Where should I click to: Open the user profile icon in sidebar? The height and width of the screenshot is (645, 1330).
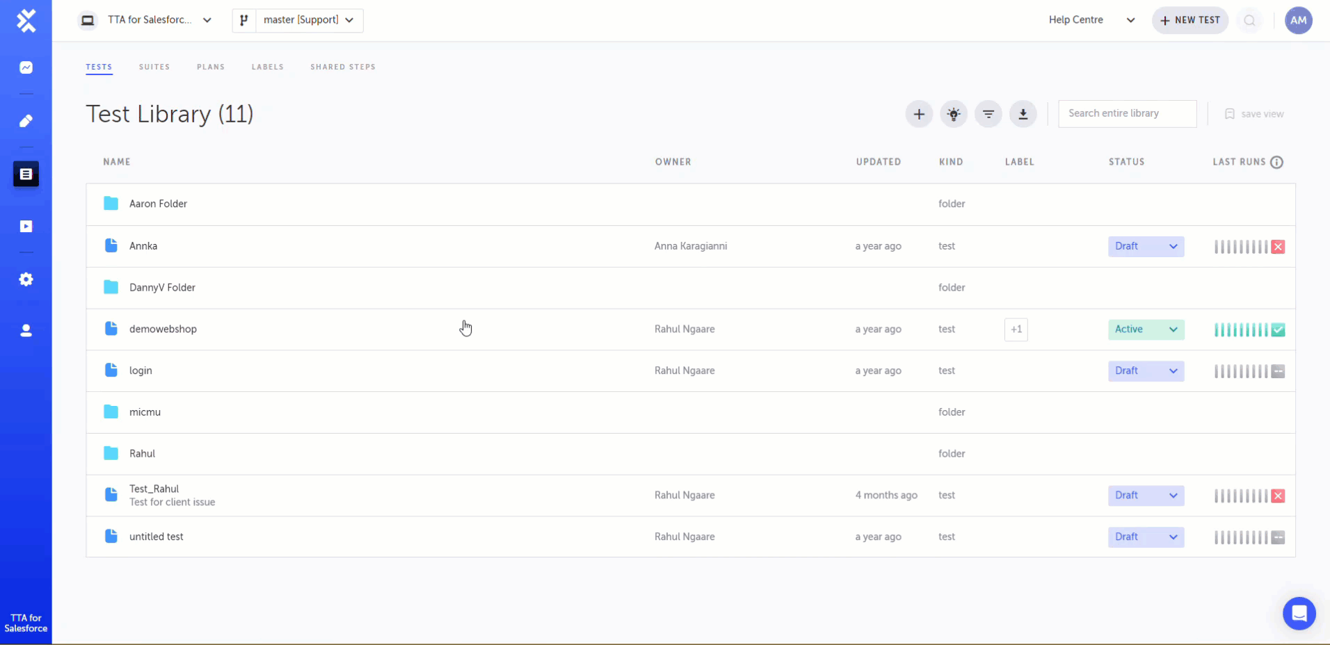26,331
